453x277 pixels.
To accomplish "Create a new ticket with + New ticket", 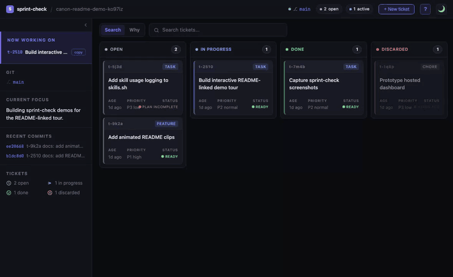I will click(x=396, y=9).
